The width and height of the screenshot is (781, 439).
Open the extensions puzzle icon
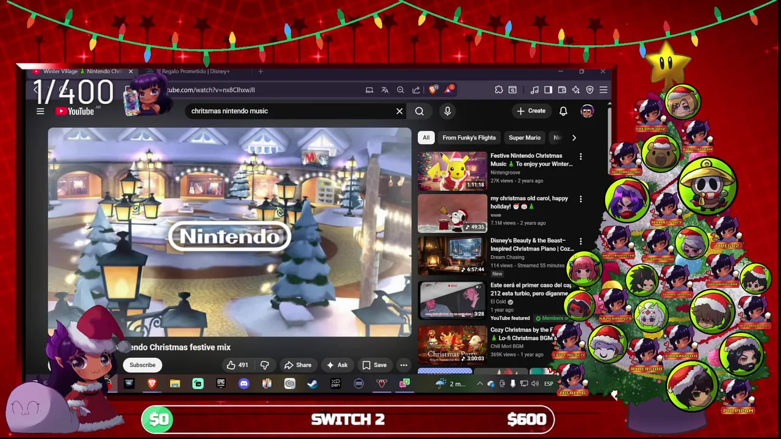coord(498,90)
